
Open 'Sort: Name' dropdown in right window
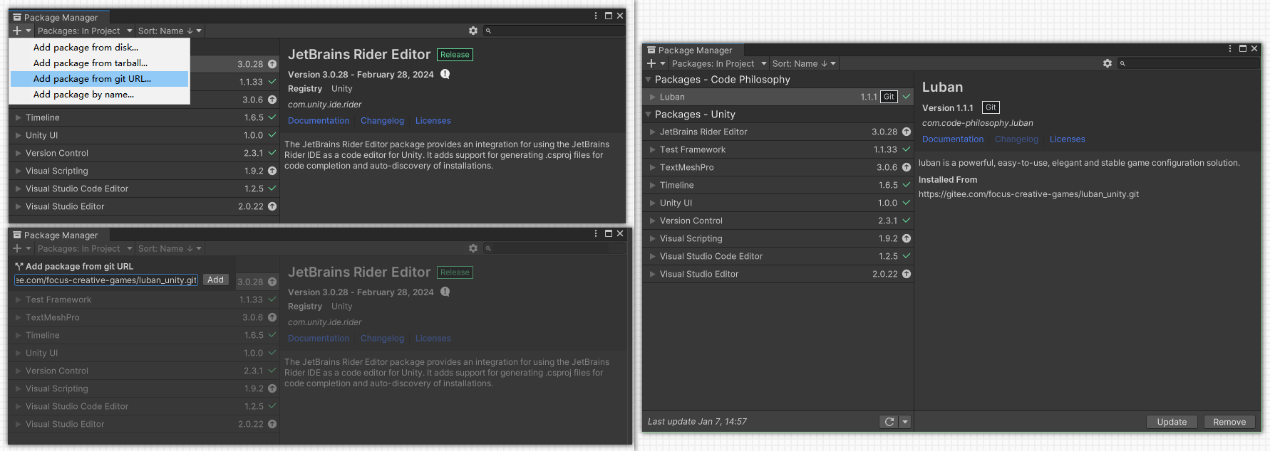[804, 63]
